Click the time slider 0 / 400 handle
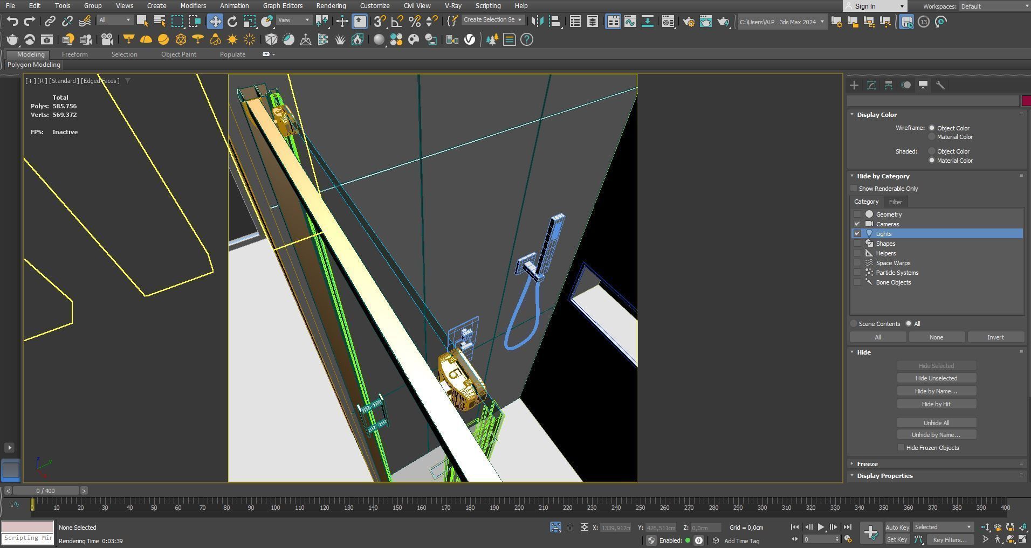This screenshot has width=1031, height=548. pos(46,491)
